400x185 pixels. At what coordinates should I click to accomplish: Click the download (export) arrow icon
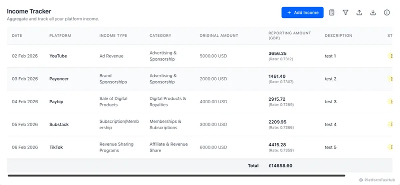(x=373, y=12)
